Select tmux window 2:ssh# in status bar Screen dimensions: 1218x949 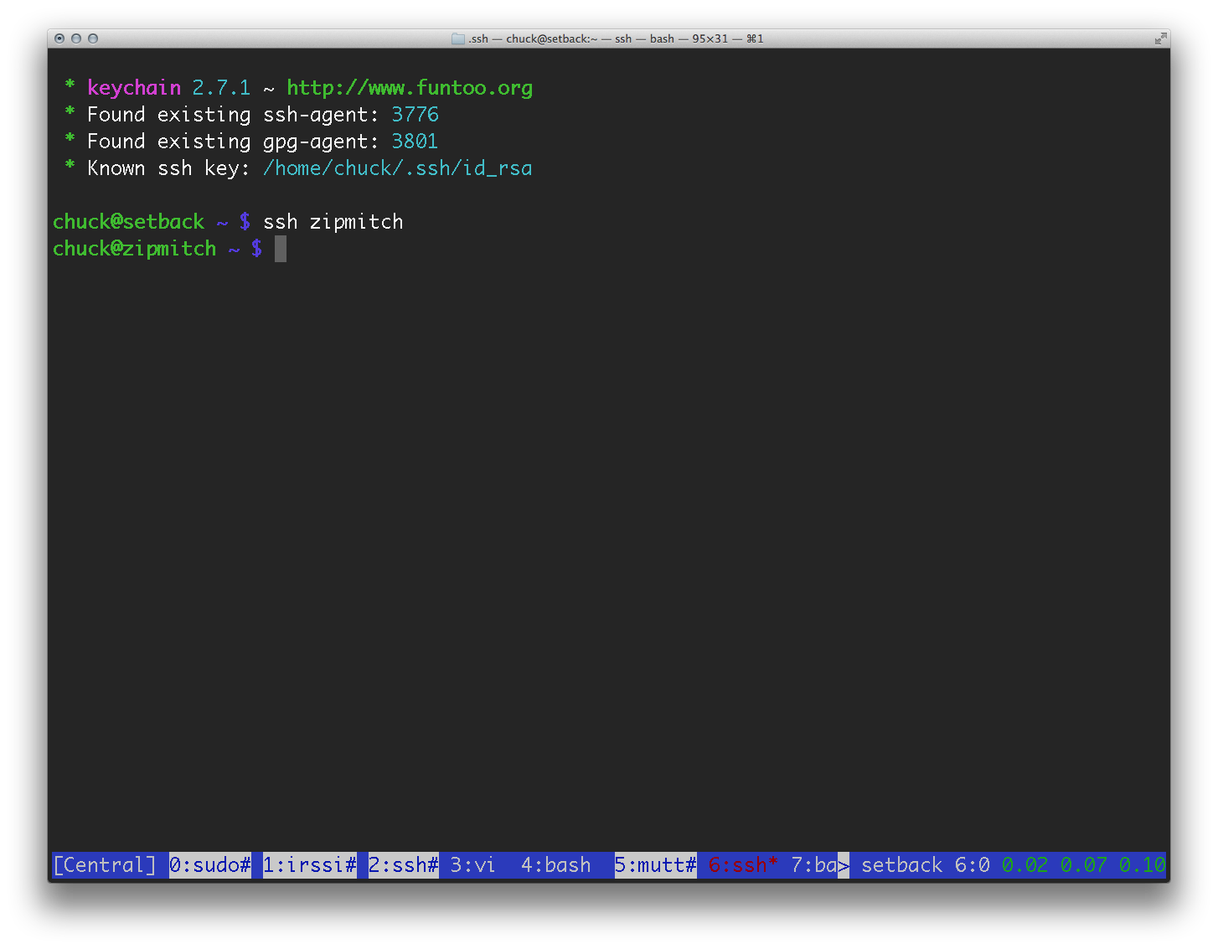coord(404,865)
